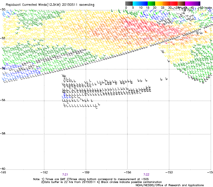This screenshot has height=187, width=213.
Task: Click the '>50 knots' legend label
Action: tap(205, 7)
